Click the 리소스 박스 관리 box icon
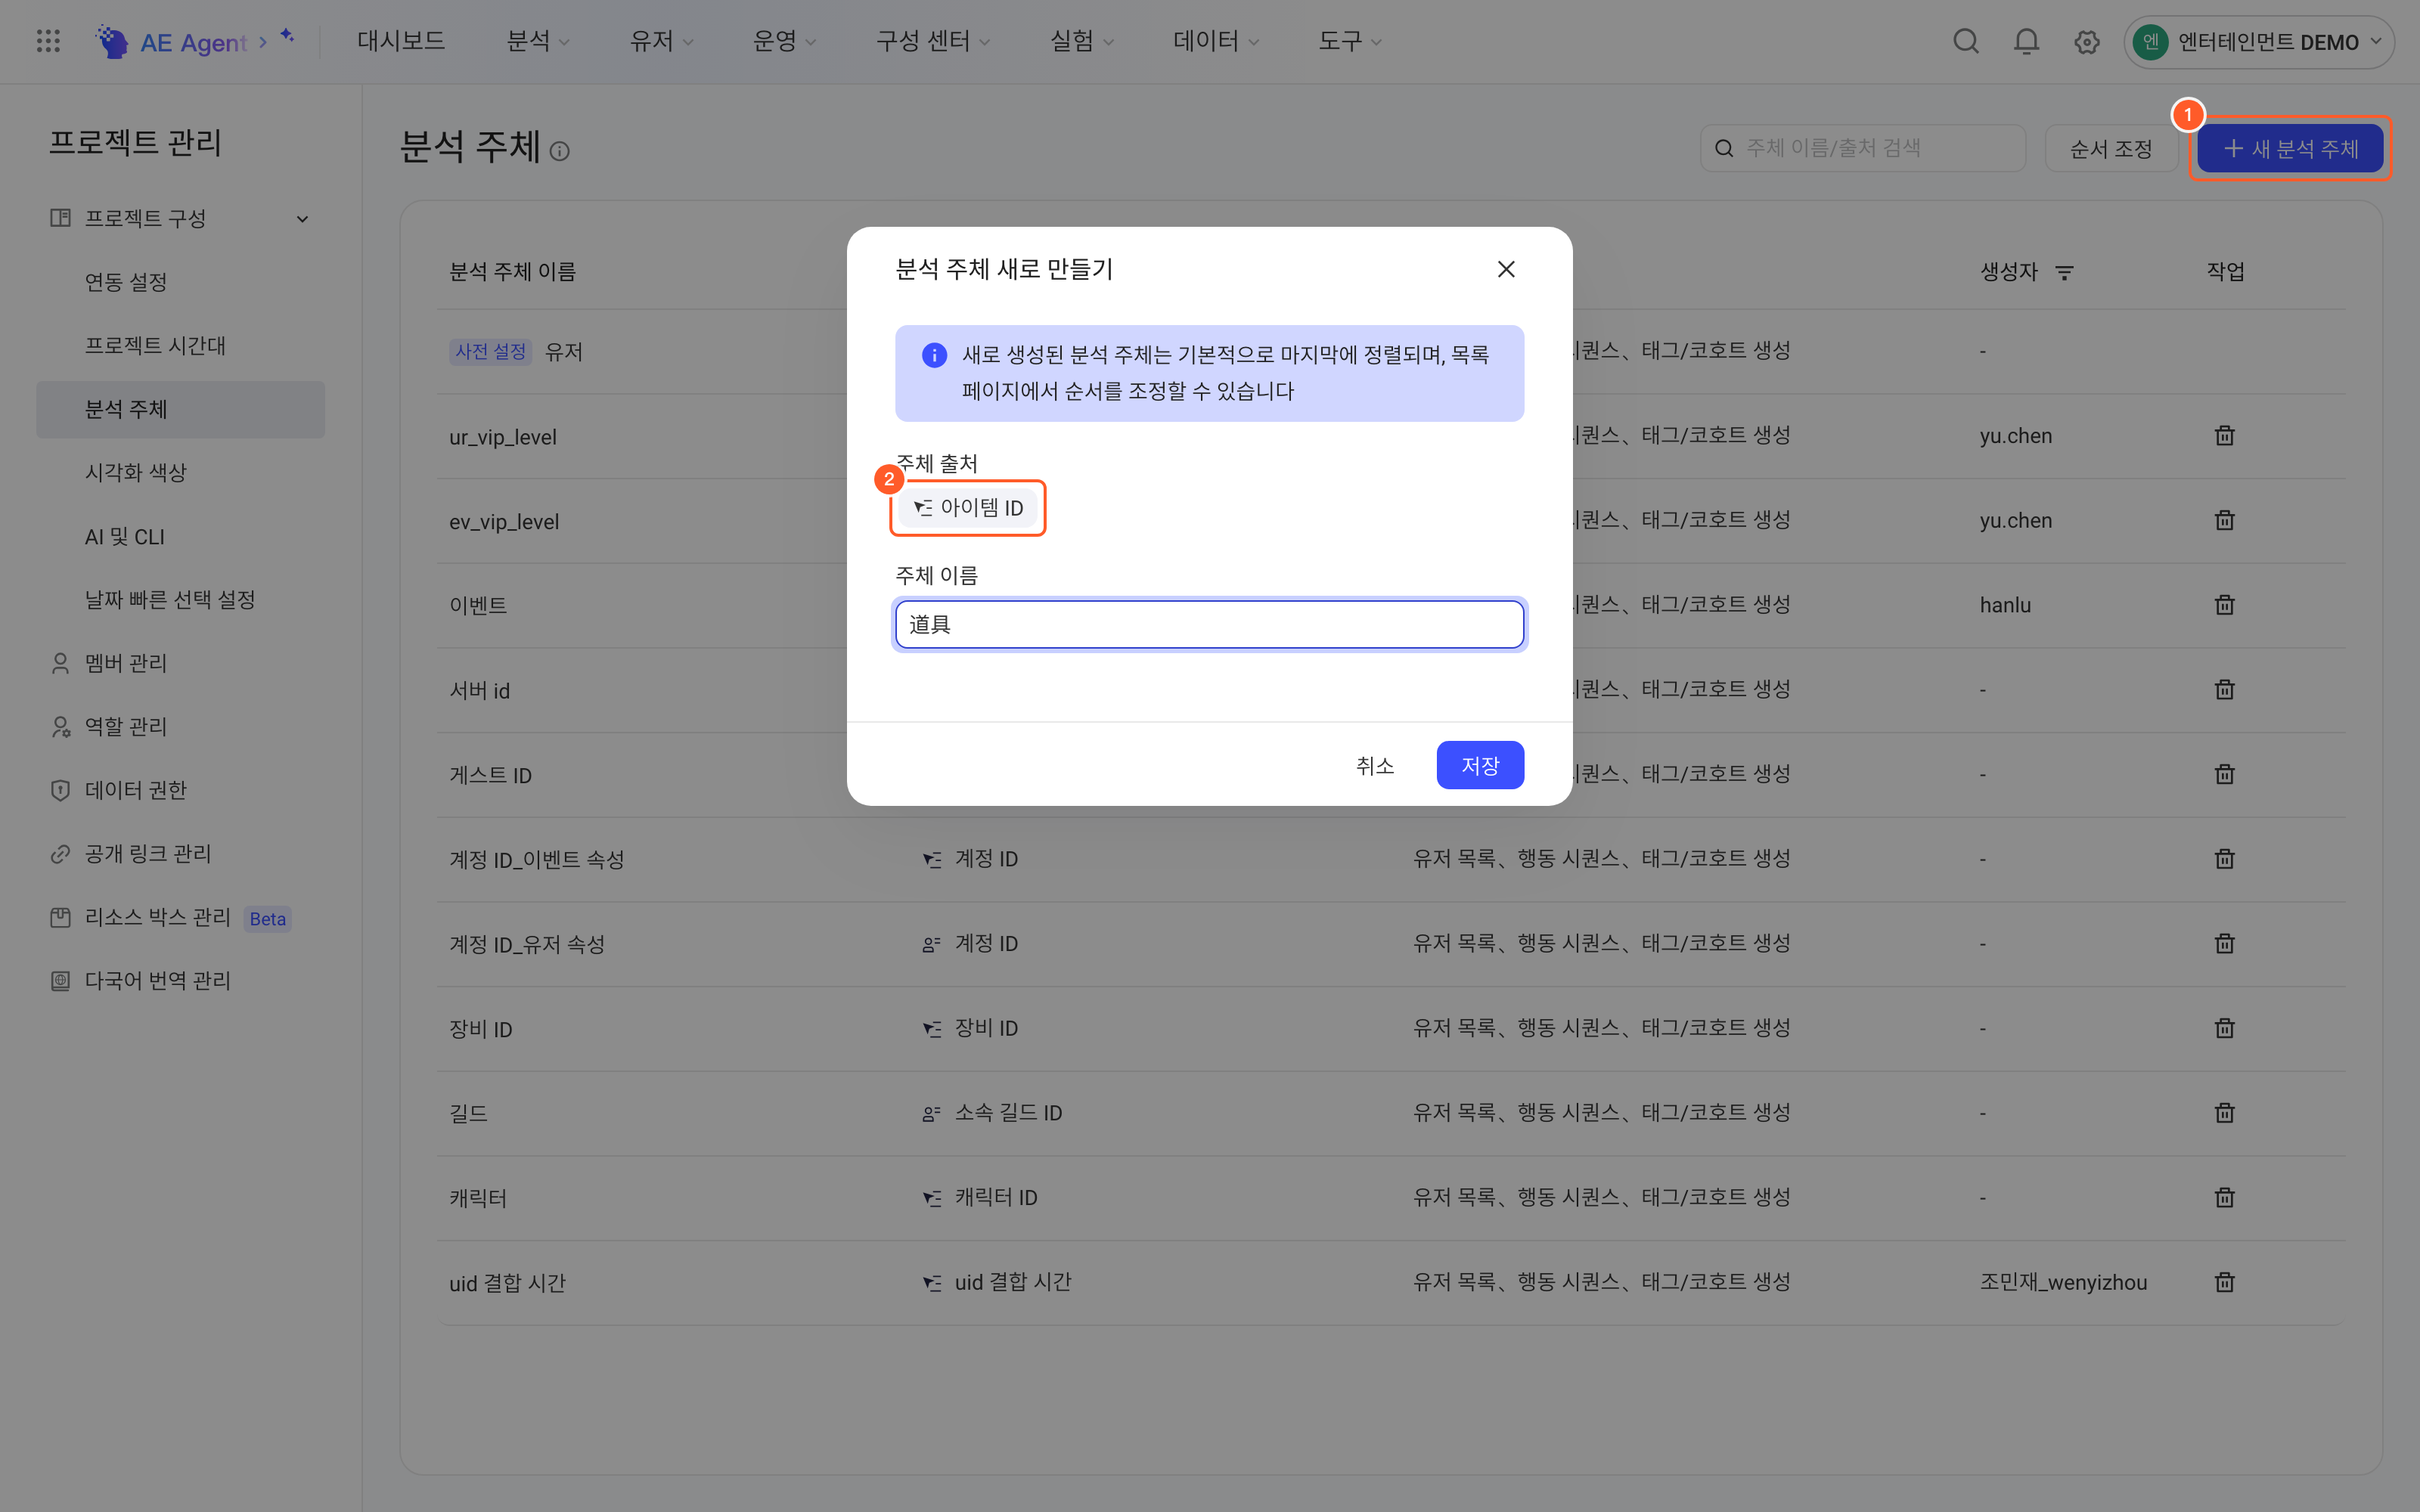Image resolution: width=2420 pixels, height=1512 pixels. [x=60, y=917]
